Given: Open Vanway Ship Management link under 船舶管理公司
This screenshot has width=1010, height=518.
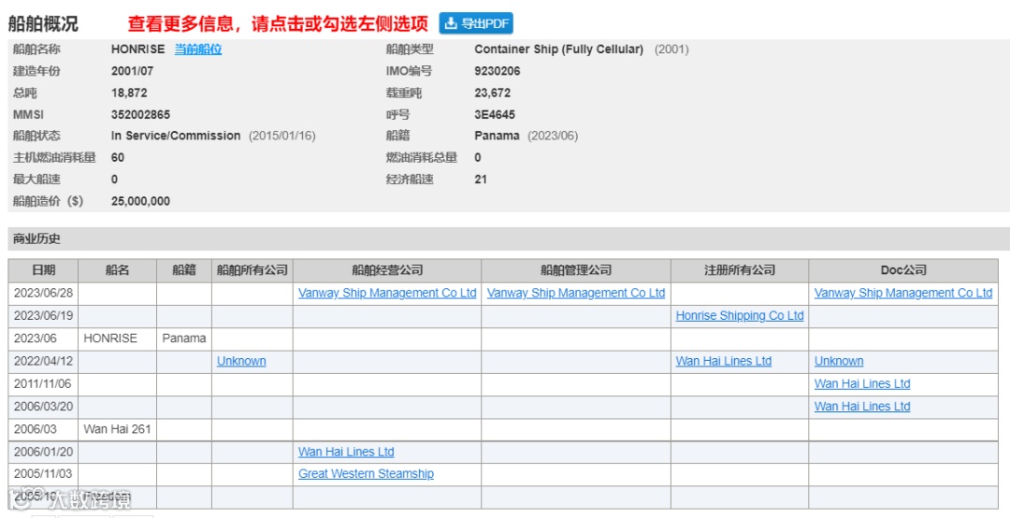Looking at the screenshot, I should 576,294.
